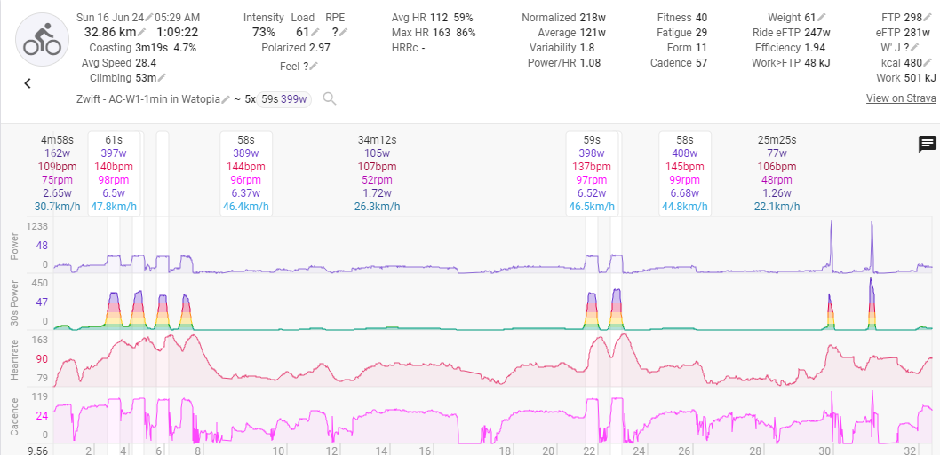Screen dimensions: 940x455
Task: Select the 34m12s 105w interval summary
Action: 378,173
